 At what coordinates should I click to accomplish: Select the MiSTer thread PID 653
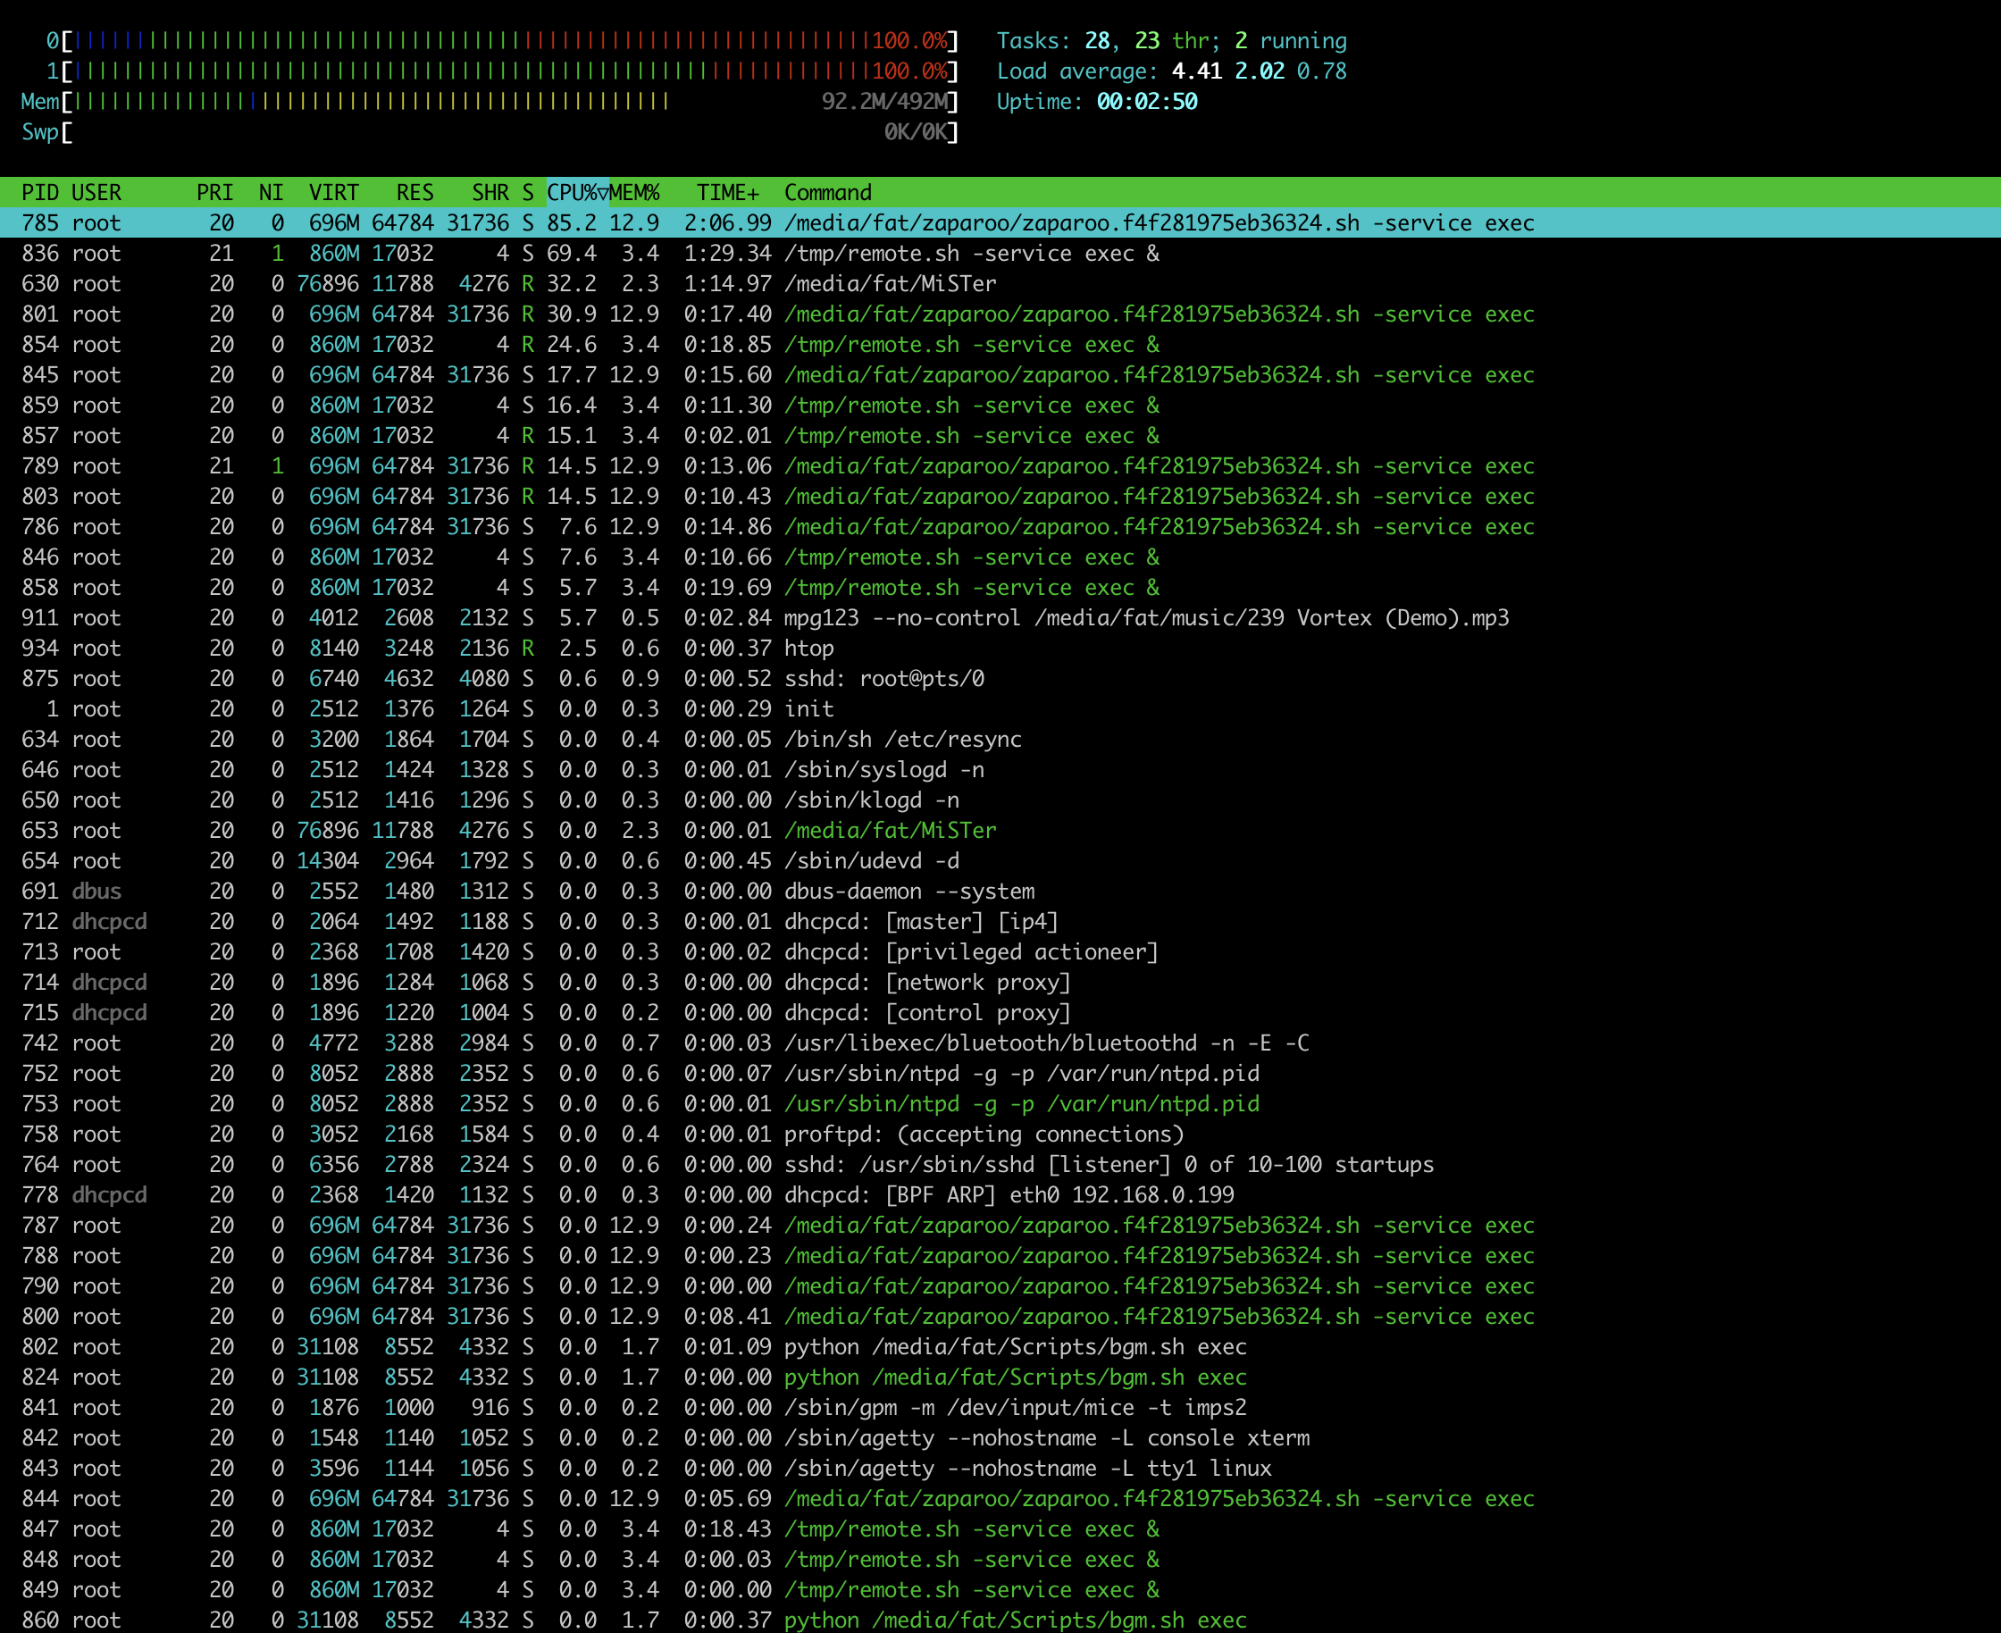point(1000,831)
